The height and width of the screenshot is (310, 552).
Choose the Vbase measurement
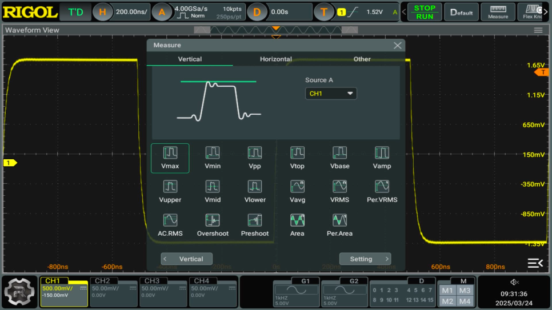[339, 158]
